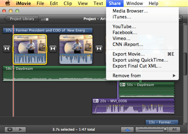Select CNN iReport… share option
The height and width of the screenshot is (134, 188).
[142, 44]
